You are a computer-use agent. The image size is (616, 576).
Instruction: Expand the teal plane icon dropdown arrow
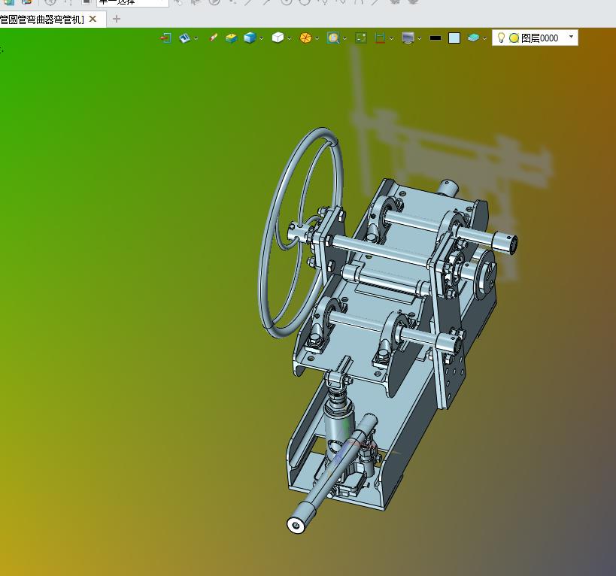tap(485, 38)
